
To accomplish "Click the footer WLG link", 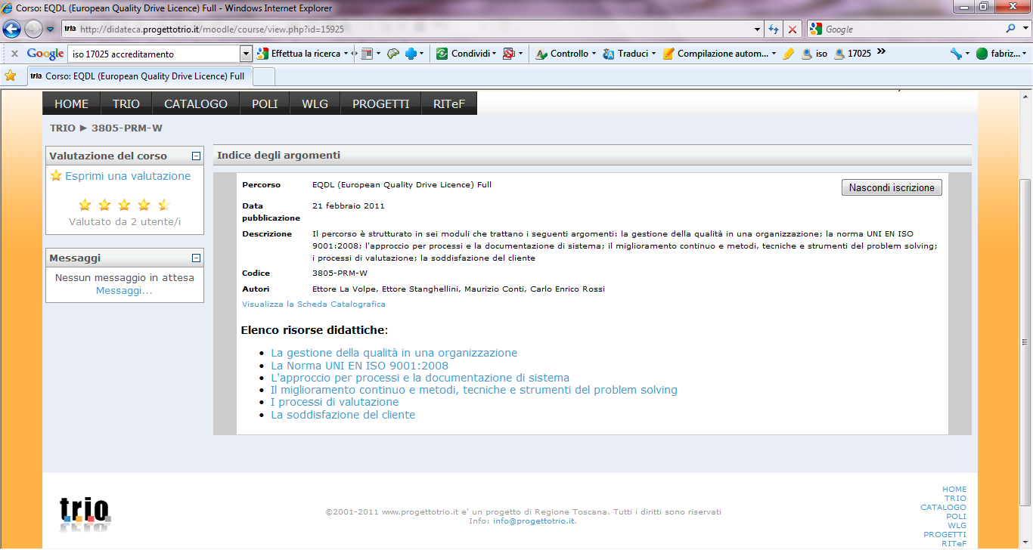I will [x=957, y=526].
